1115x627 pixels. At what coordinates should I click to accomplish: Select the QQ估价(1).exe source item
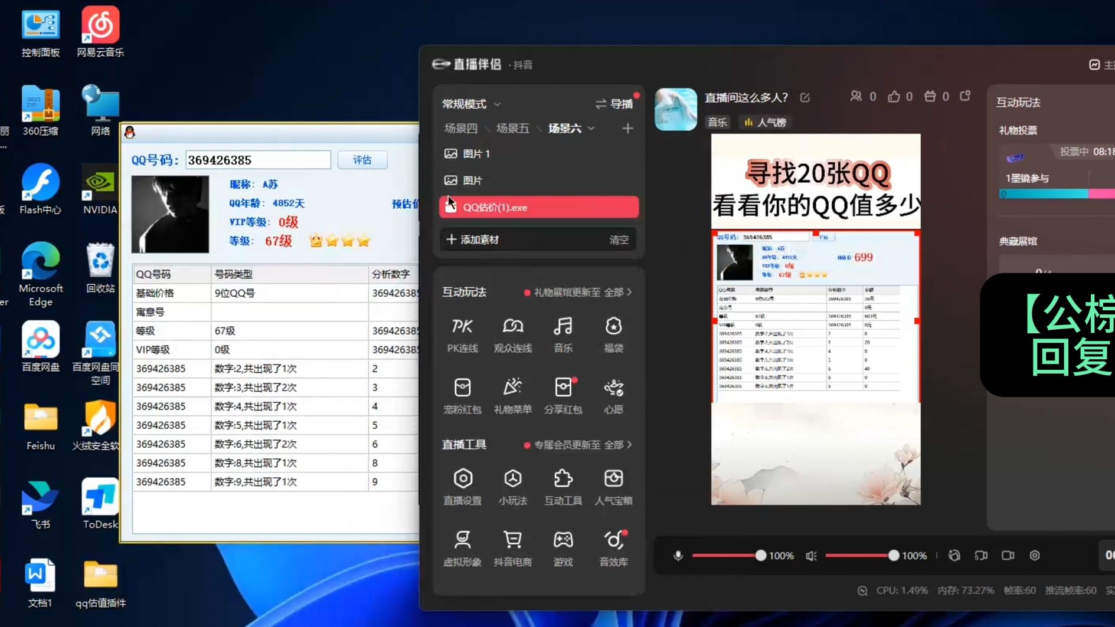point(538,207)
